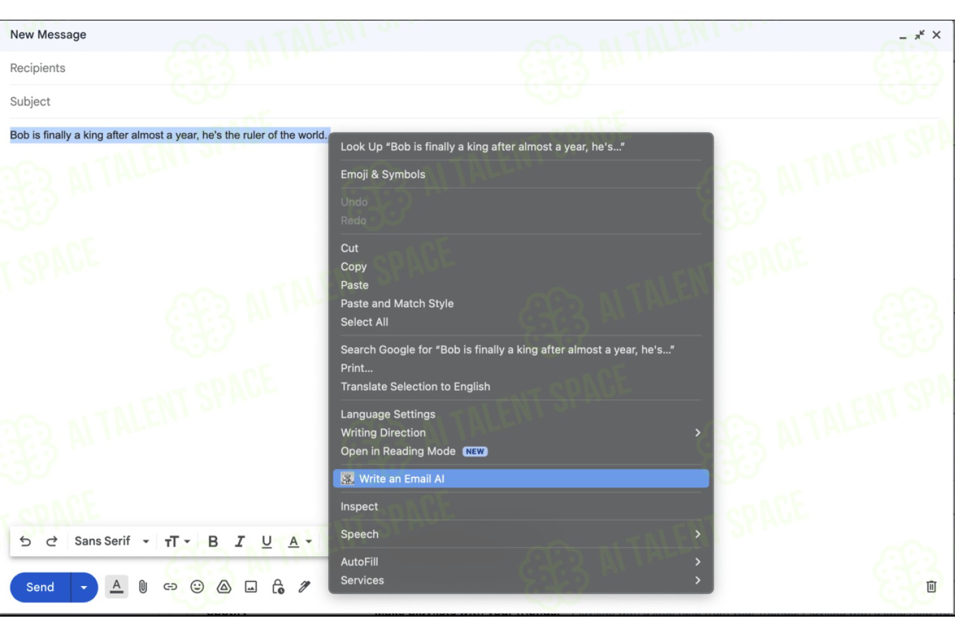Toggle underline formatting
This screenshot has height=637, width=955.
[267, 541]
